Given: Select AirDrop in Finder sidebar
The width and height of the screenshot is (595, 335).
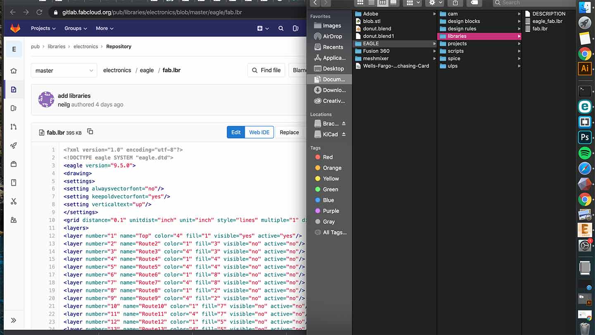Looking at the screenshot, I should 329,36.
